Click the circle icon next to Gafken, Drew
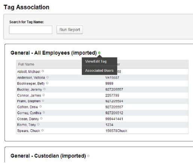This screenshot has height=163, width=193. (x=40, y=107)
